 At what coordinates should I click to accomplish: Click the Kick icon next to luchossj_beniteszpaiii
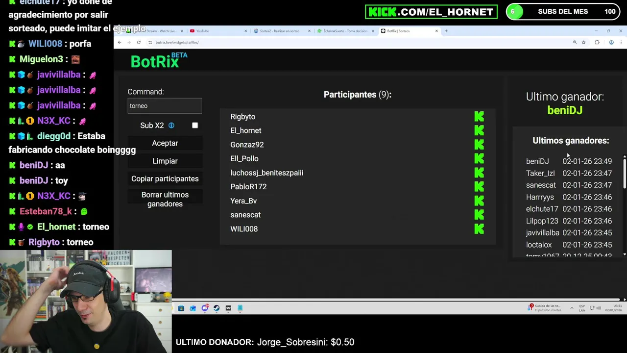click(x=479, y=173)
